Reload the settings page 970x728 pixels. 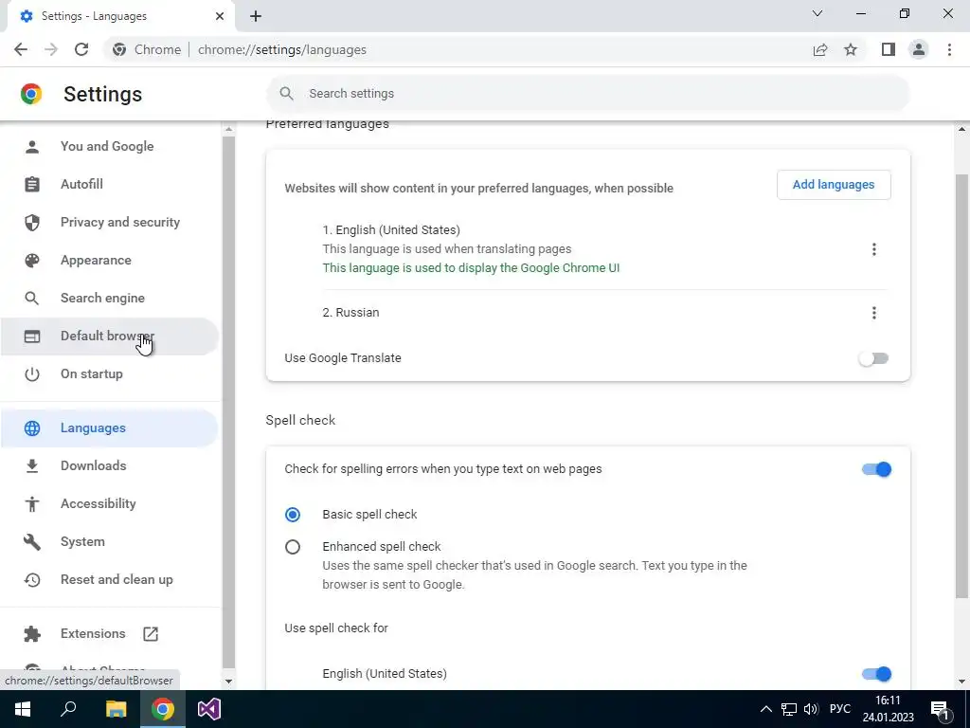[x=81, y=49]
